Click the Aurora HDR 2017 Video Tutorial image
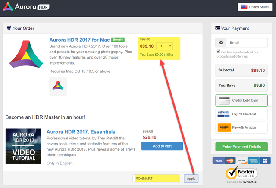Image resolution: width=276 pixels, height=188 pixels. click(23, 146)
